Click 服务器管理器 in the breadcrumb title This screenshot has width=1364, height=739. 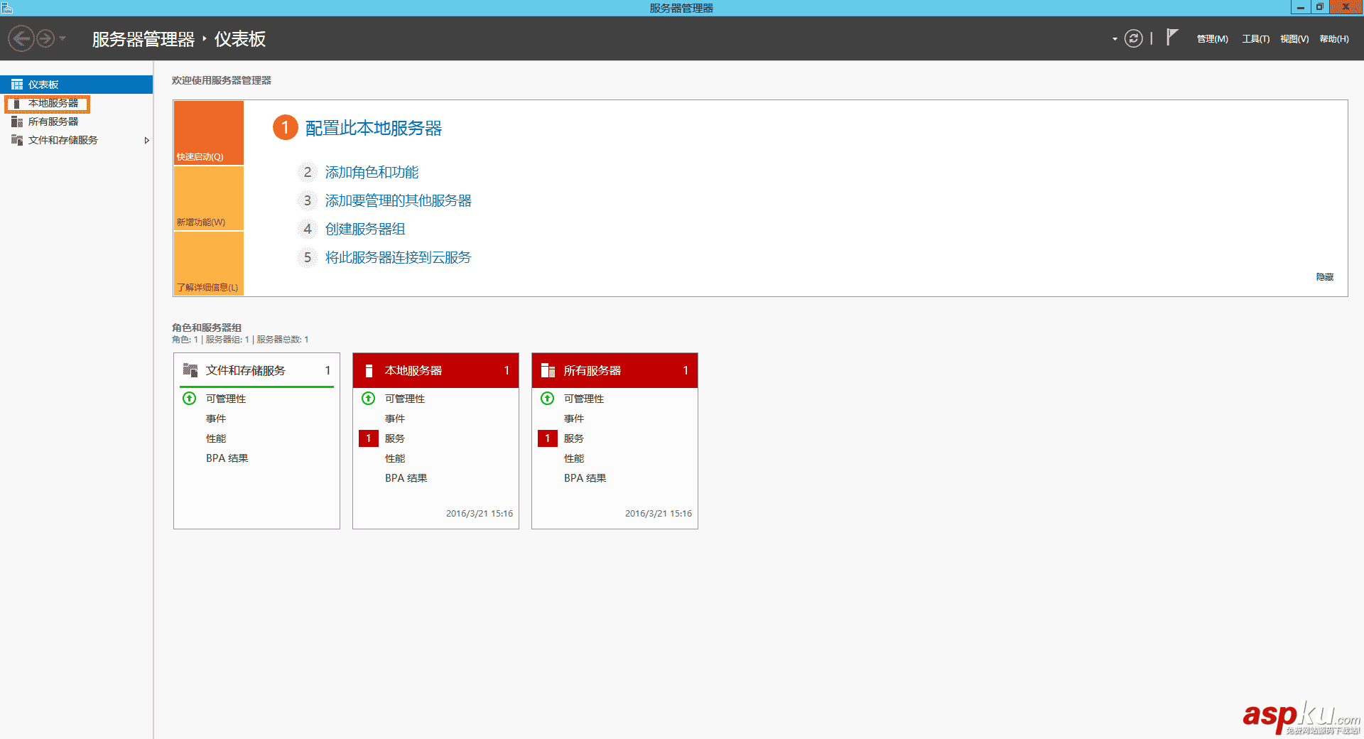(x=144, y=39)
